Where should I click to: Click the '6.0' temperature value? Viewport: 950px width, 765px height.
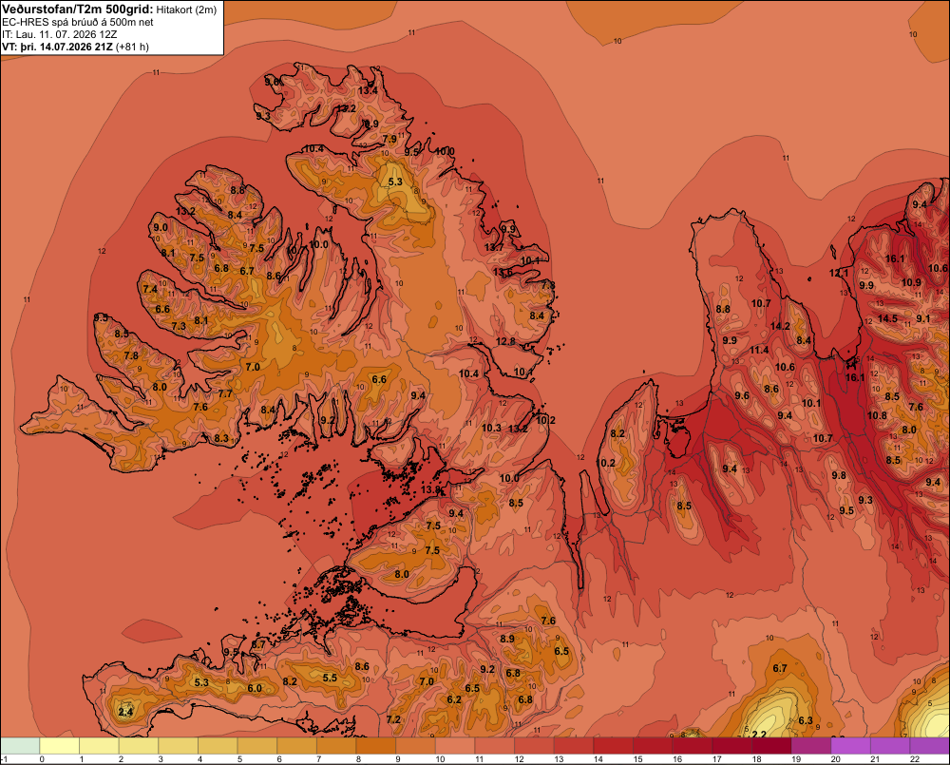pyautogui.click(x=255, y=689)
